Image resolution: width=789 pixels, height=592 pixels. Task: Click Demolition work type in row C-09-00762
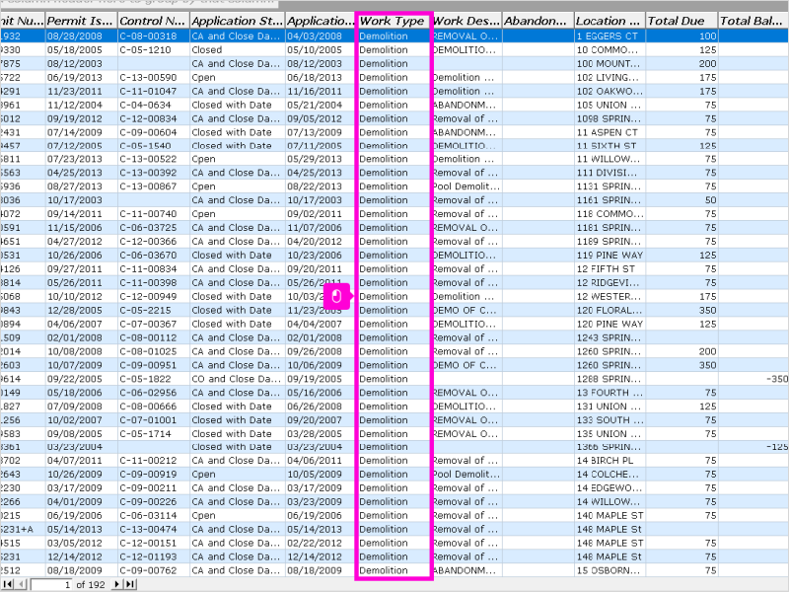click(393, 570)
